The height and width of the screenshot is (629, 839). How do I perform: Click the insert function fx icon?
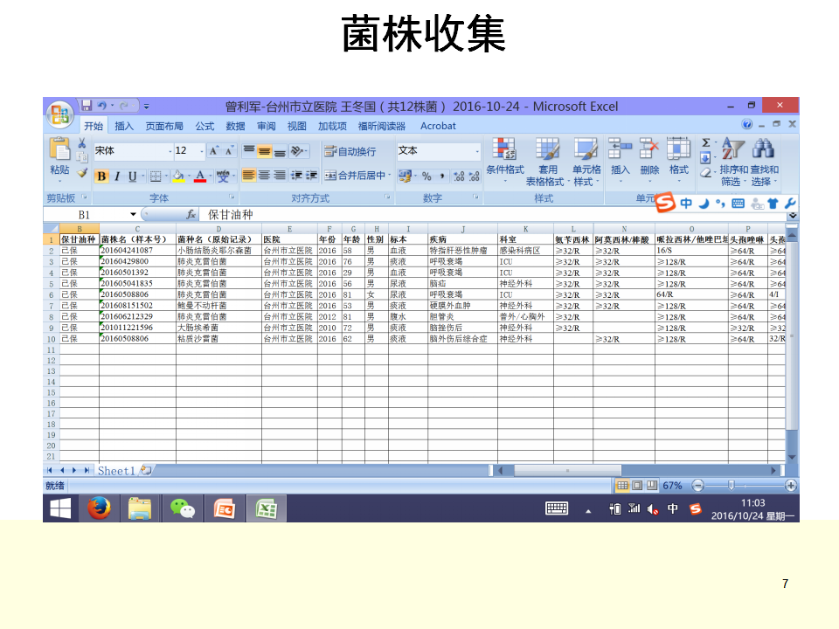pos(191,215)
